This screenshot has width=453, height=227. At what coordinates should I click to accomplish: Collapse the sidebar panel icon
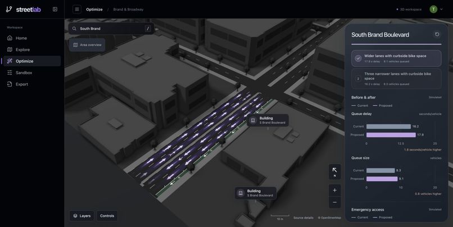click(55, 9)
